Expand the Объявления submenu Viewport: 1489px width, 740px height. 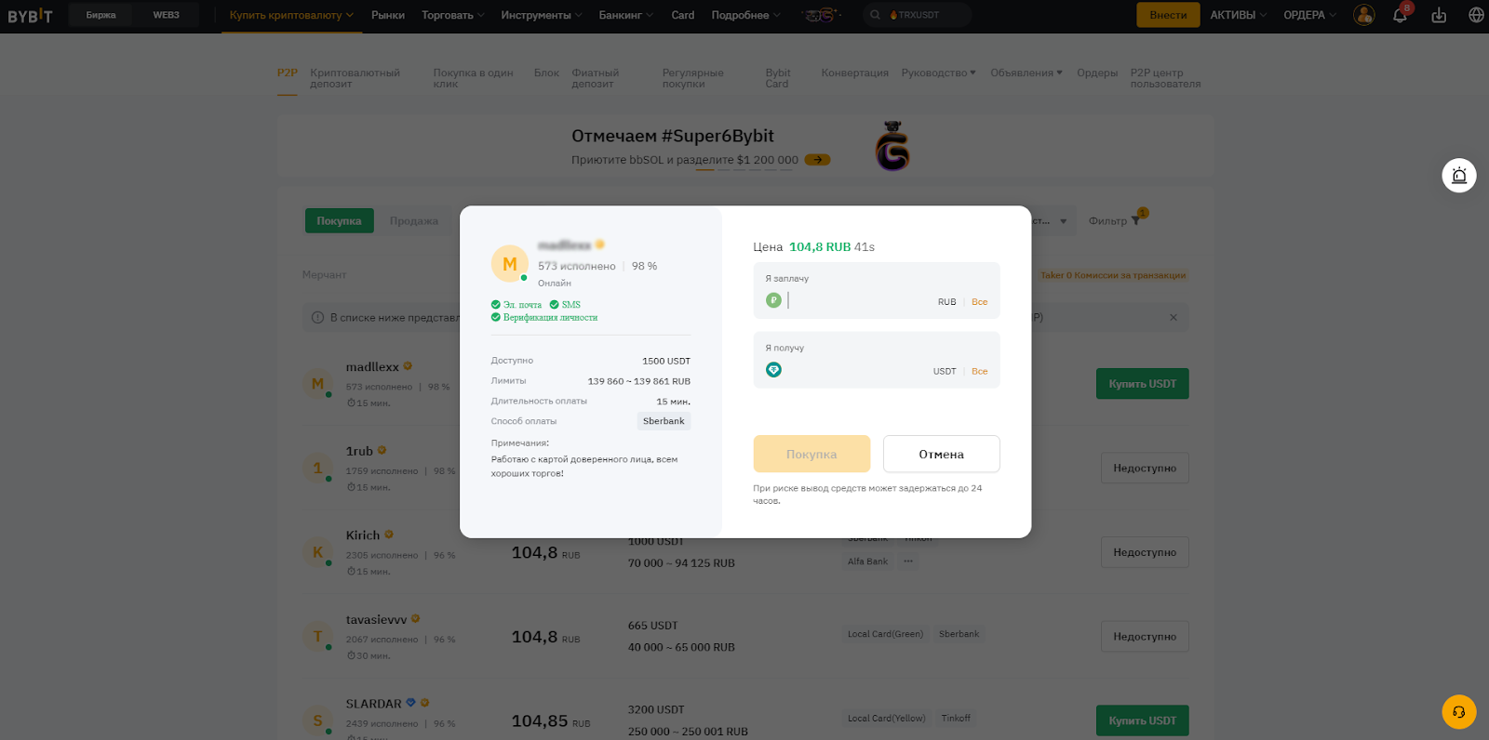tap(1026, 73)
